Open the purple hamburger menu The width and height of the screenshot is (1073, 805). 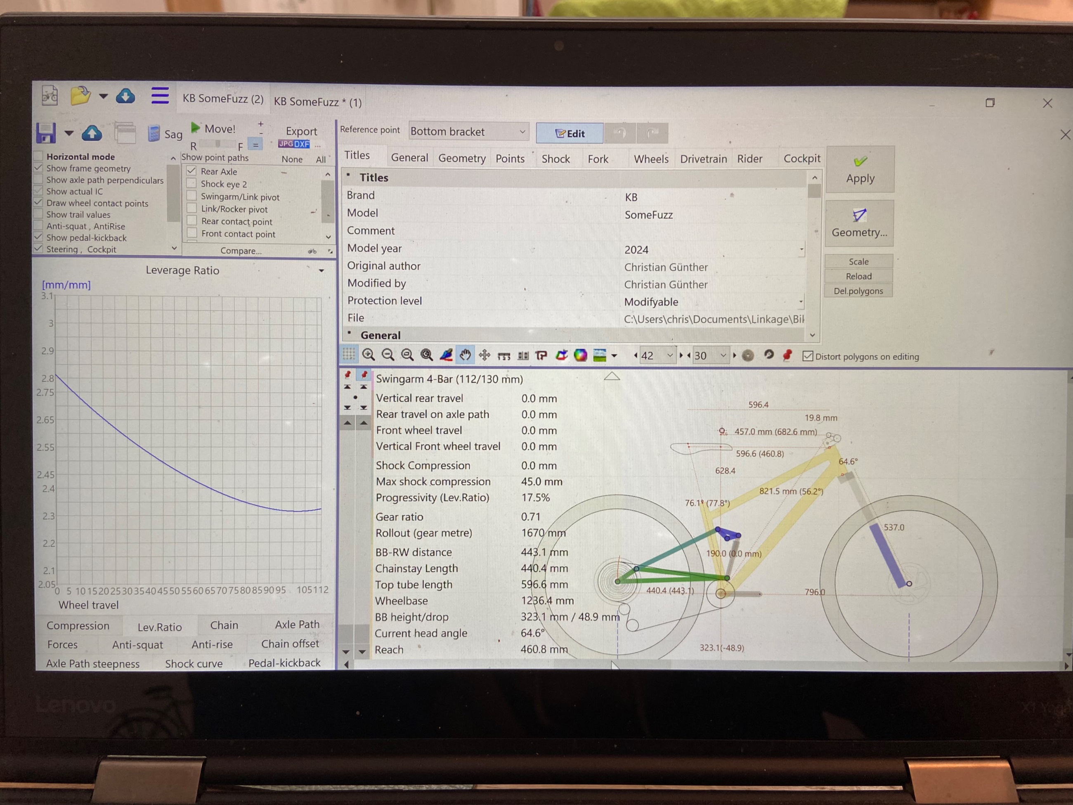[160, 96]
